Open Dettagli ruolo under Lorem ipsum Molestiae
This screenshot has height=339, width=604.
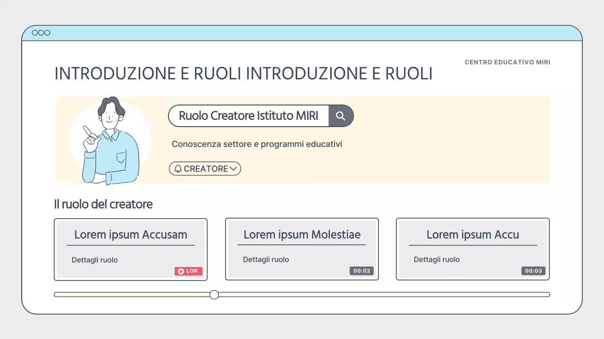point(266,259)
